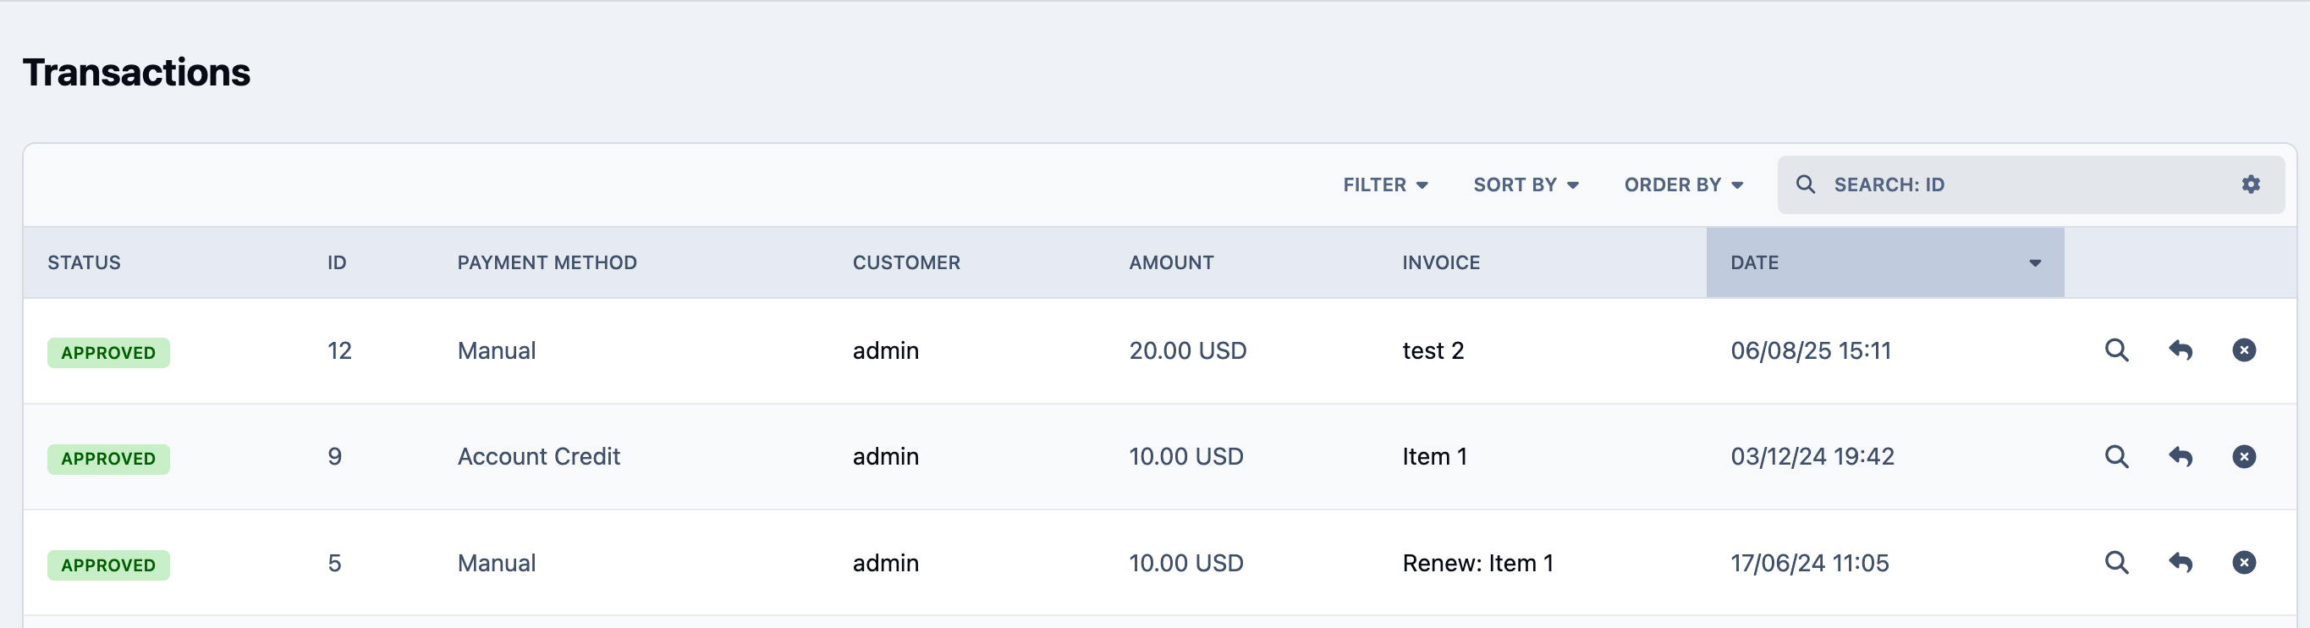Click Approved badge on transaction 12
This screenshot has width=2310, height=628.
[108, 353]
